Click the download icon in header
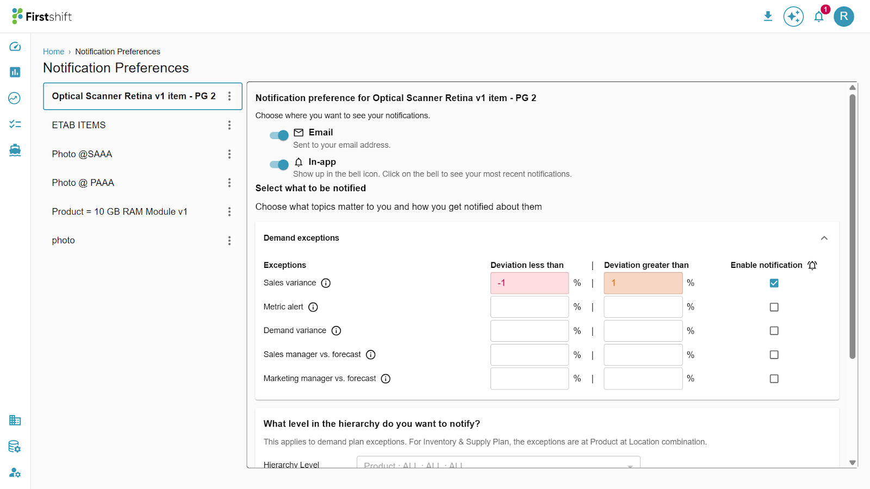Screen dimensions: 870x489 point(768,16)
